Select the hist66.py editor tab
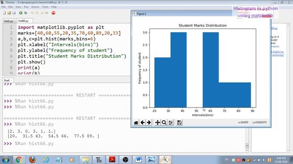 pyautogui.click(x=23, y=21)
